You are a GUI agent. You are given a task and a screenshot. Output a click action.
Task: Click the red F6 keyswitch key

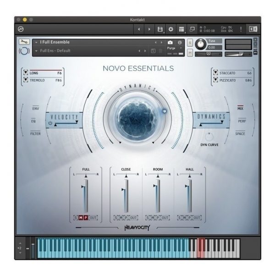198,248
